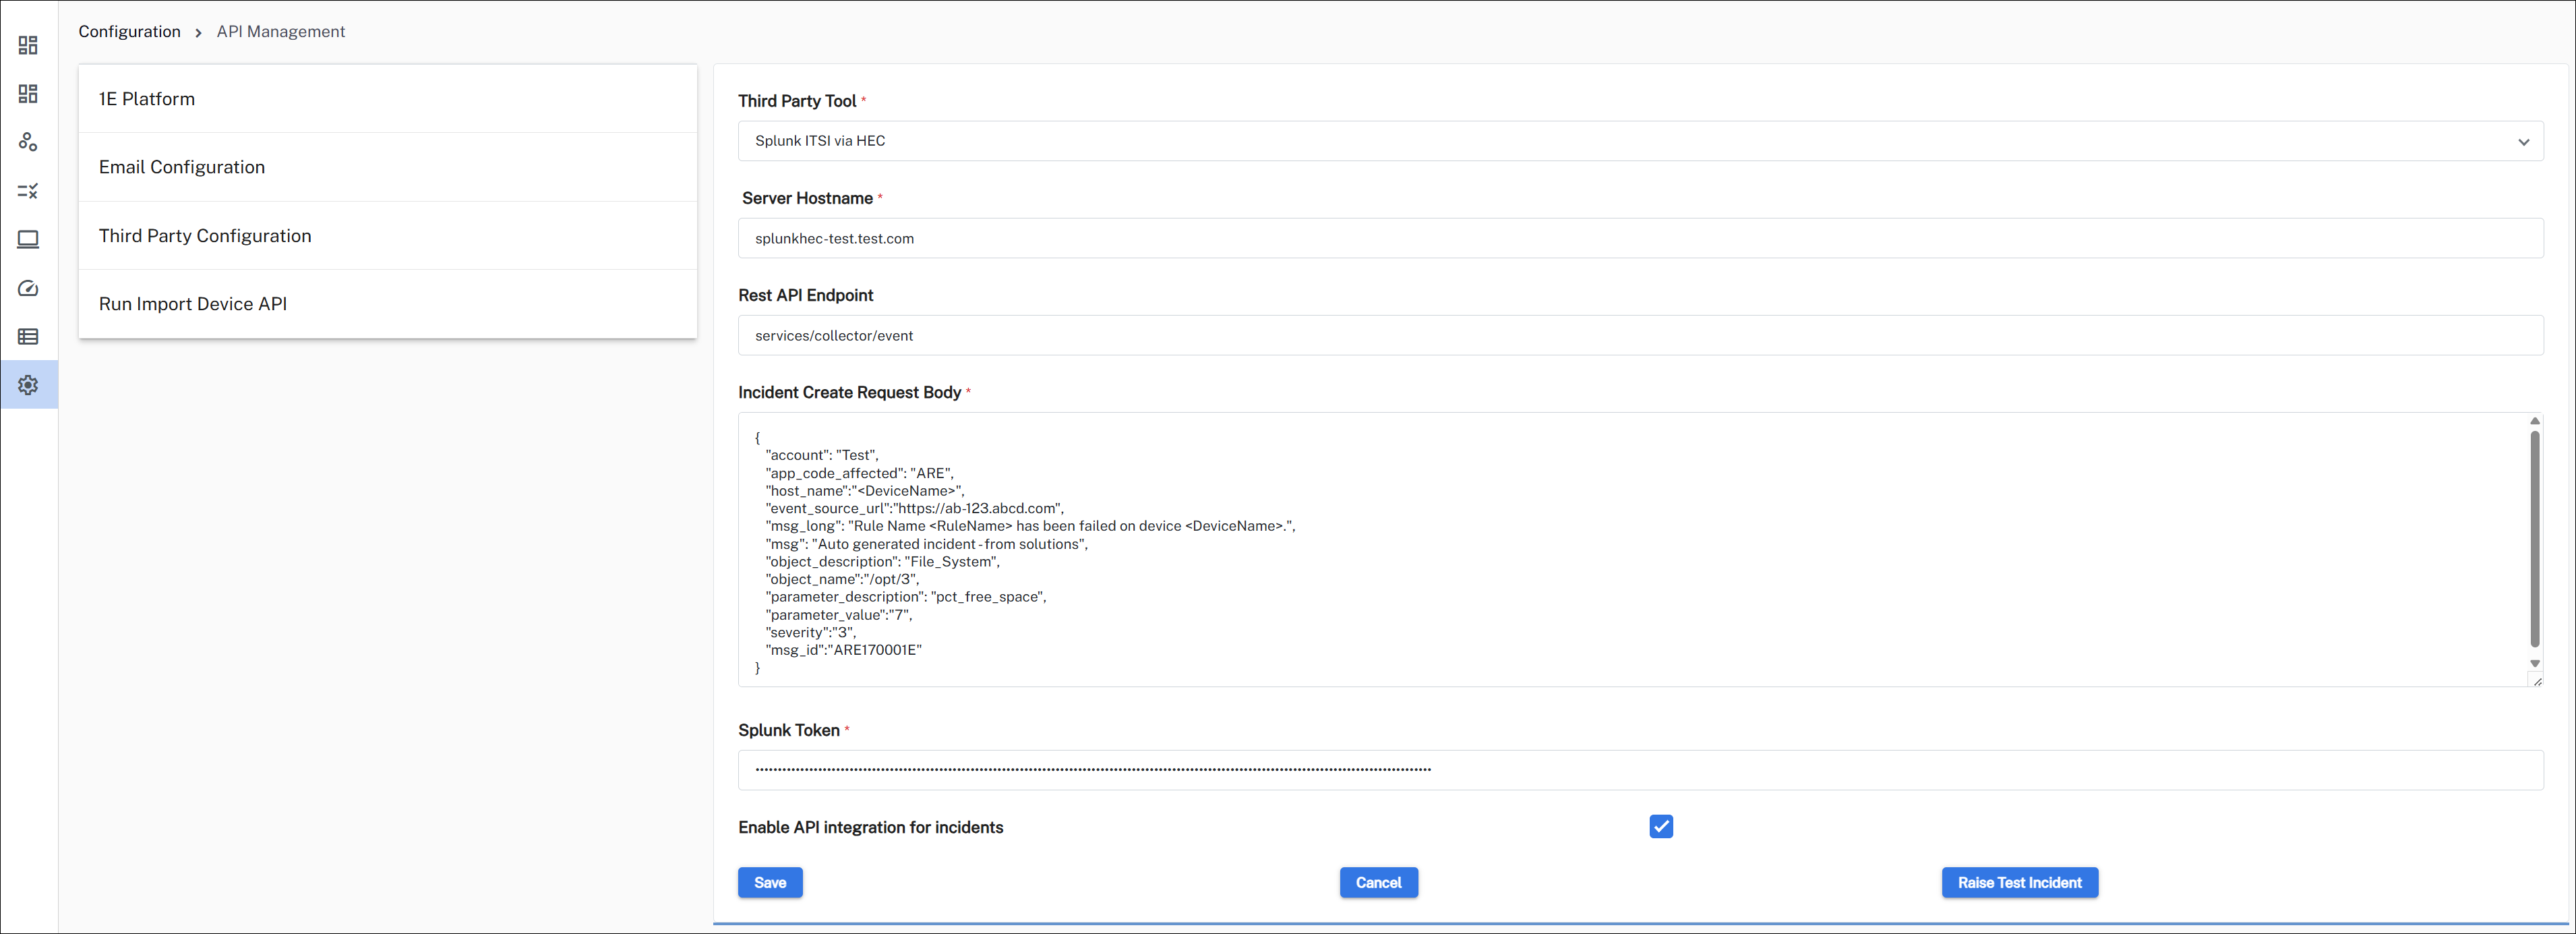This screenshot has width=2576, height=934.
Task: Click the "msg_id":"ARE170001E" line
Action: [x=843, y=650]
